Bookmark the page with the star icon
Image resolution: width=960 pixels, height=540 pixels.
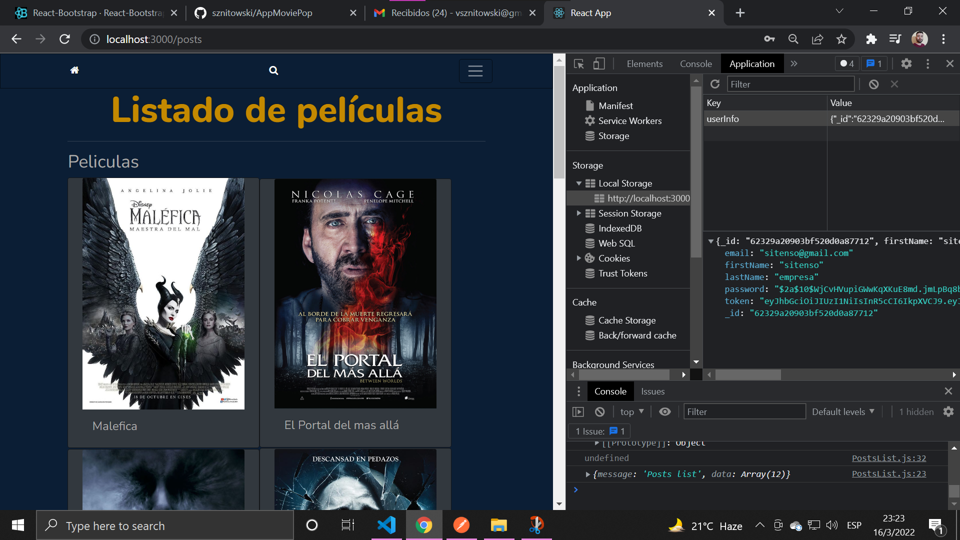(x=841, y=39)
